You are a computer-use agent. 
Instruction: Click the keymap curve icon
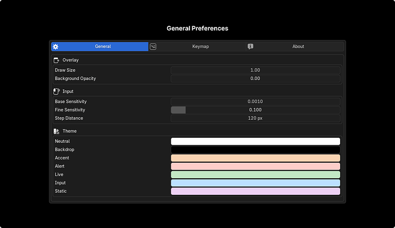[x=153, y=46]
